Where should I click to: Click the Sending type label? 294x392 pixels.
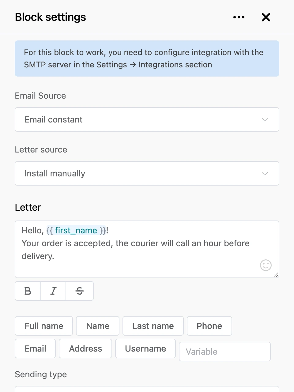point(41,374)
